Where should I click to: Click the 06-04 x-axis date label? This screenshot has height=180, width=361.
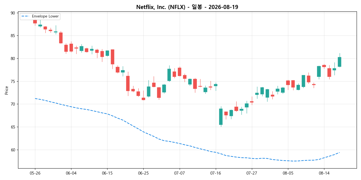[71, 173]
